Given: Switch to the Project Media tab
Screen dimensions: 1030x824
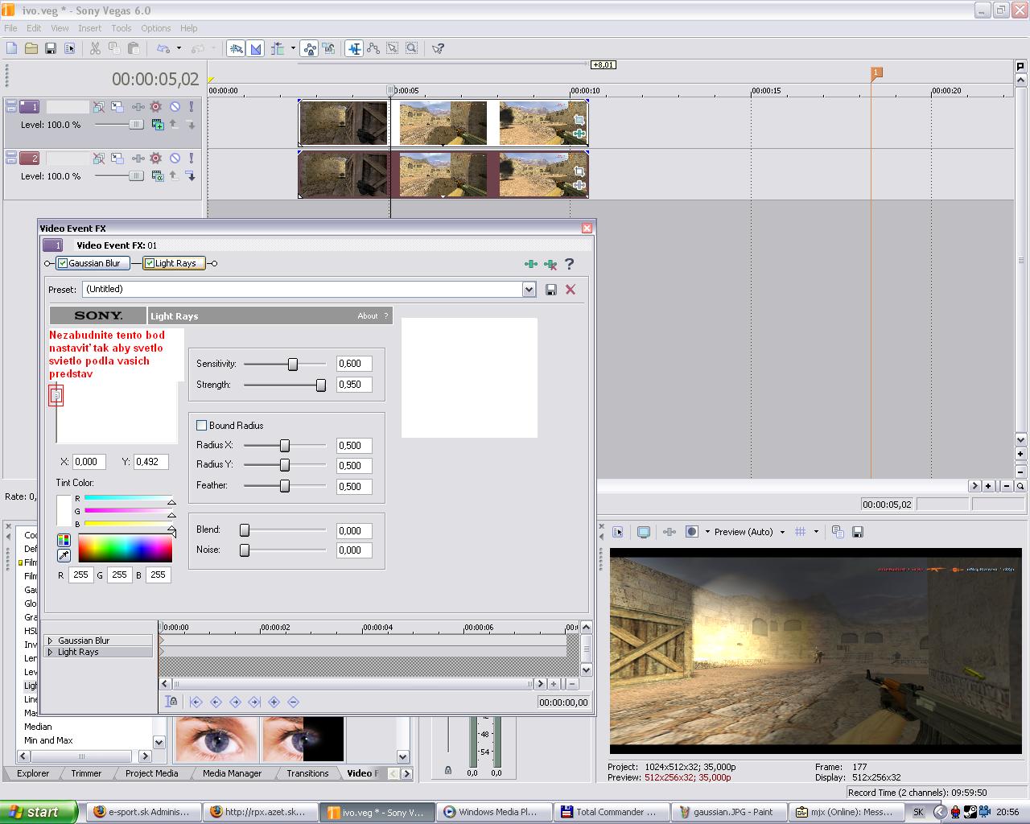Looking at the screenshot, I should coord(151,773).
